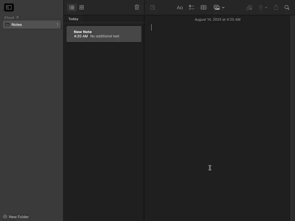Switch to list view
The image size is (295, 221).
click(x=72, y=7)
